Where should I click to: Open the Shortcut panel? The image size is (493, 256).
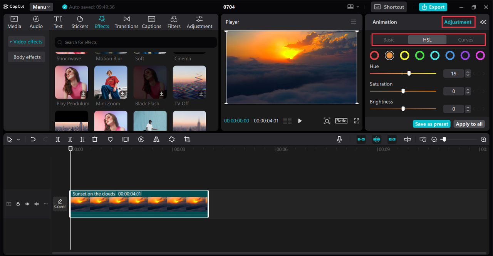tap(389, 7)
